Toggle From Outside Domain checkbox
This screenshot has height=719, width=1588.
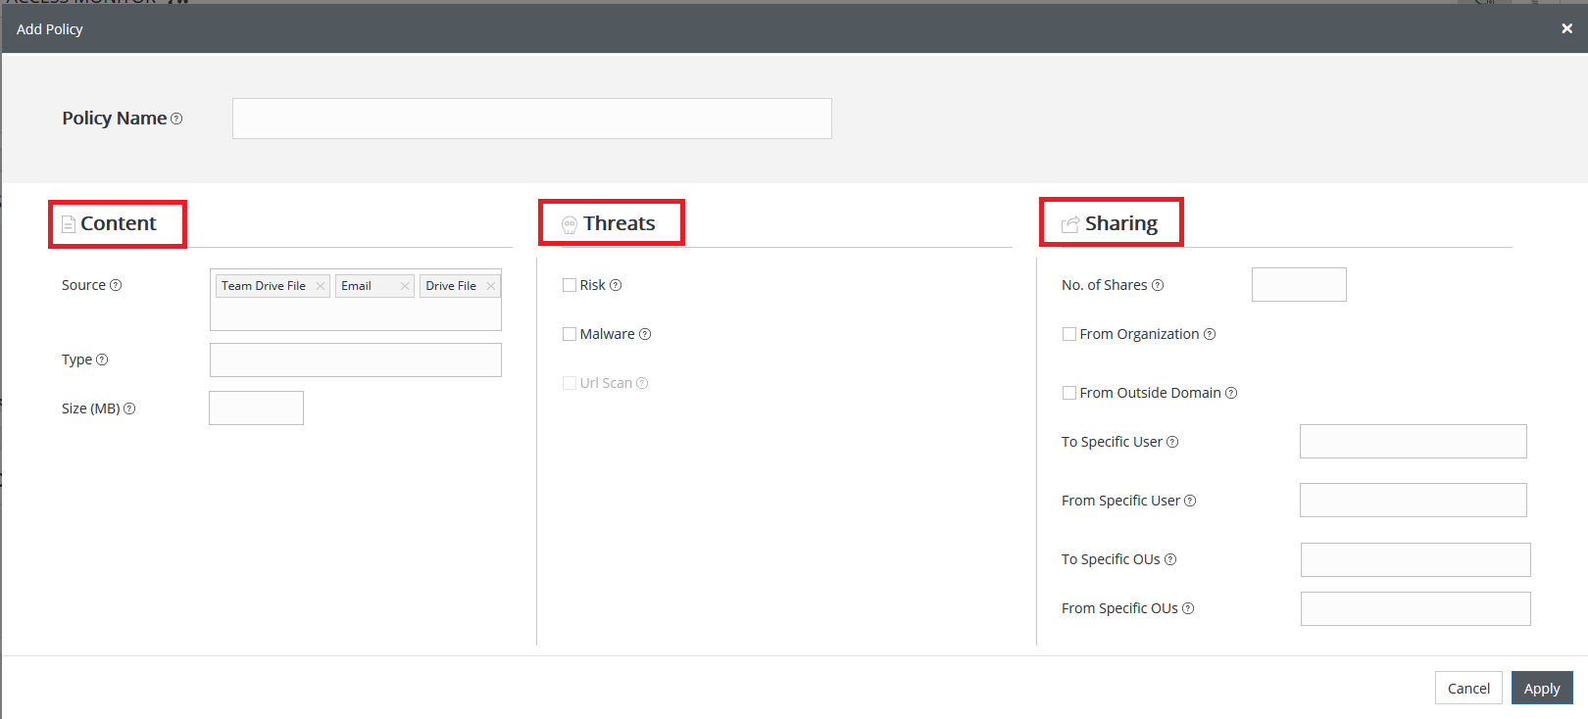point(1069,393)
